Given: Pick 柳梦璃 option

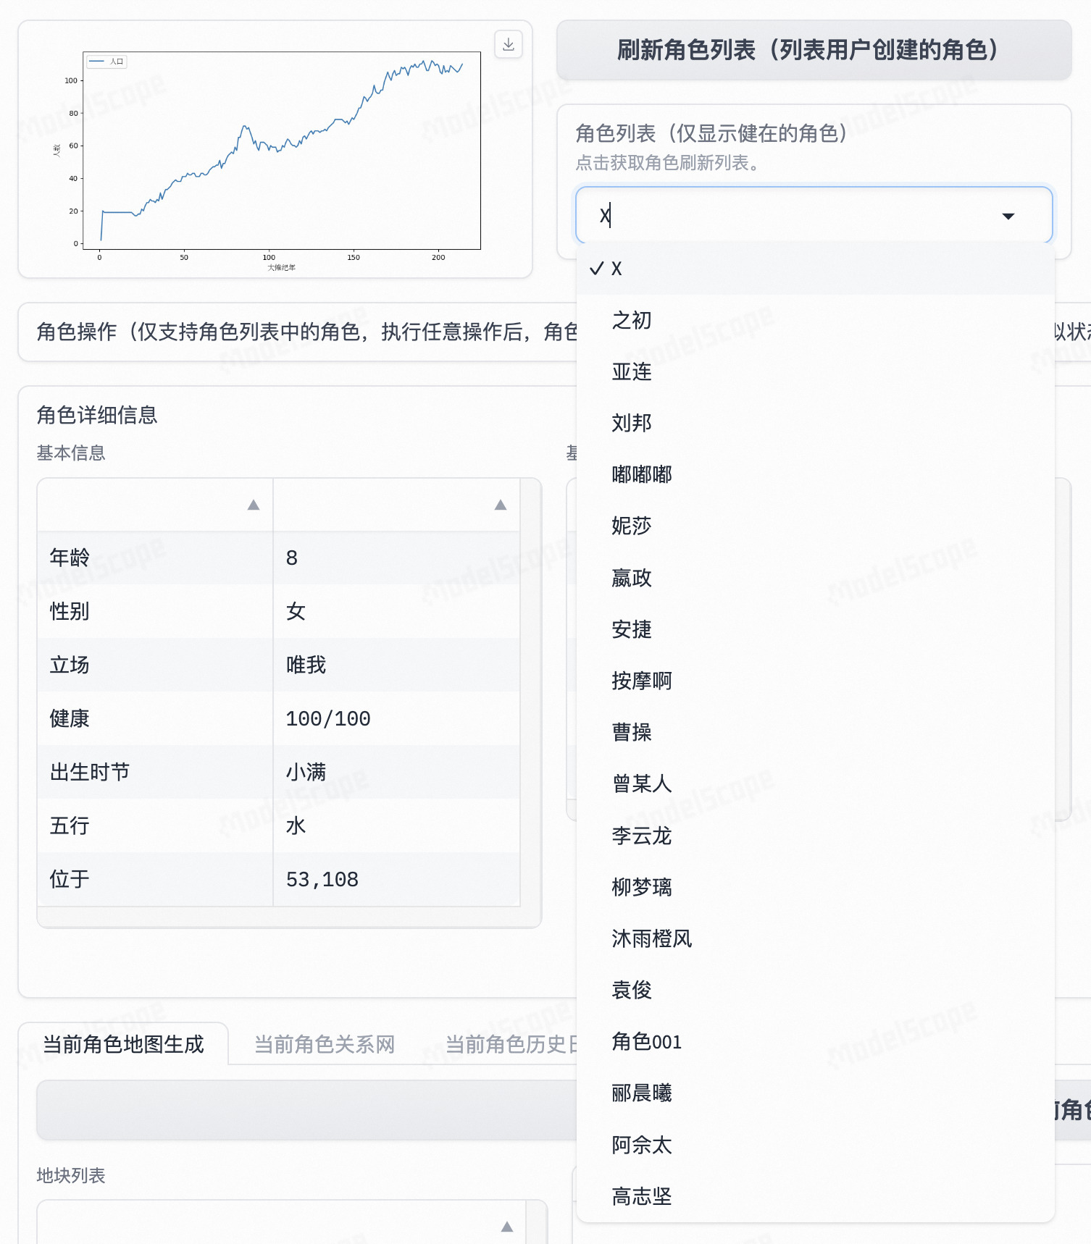Looking at the screenshot, I should tap(816, 887).
